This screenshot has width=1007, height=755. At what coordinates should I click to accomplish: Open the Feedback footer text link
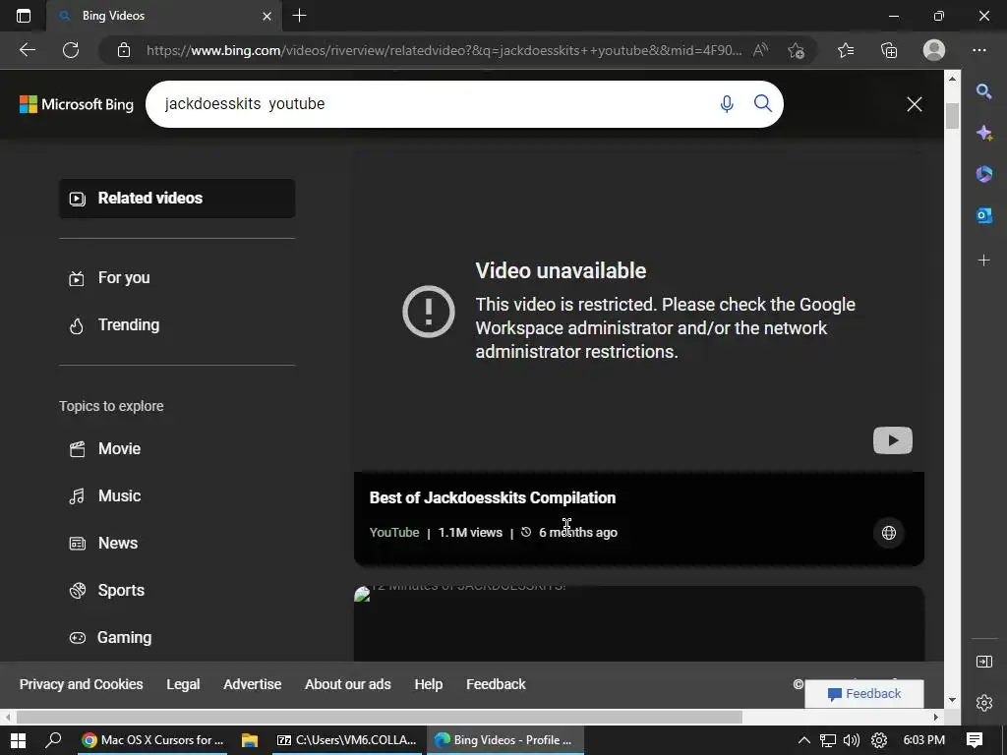pyautogui.click(x=496, y=684)
